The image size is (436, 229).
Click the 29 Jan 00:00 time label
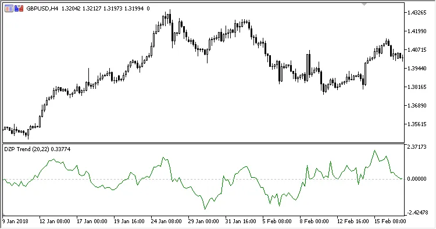(203, 221)
